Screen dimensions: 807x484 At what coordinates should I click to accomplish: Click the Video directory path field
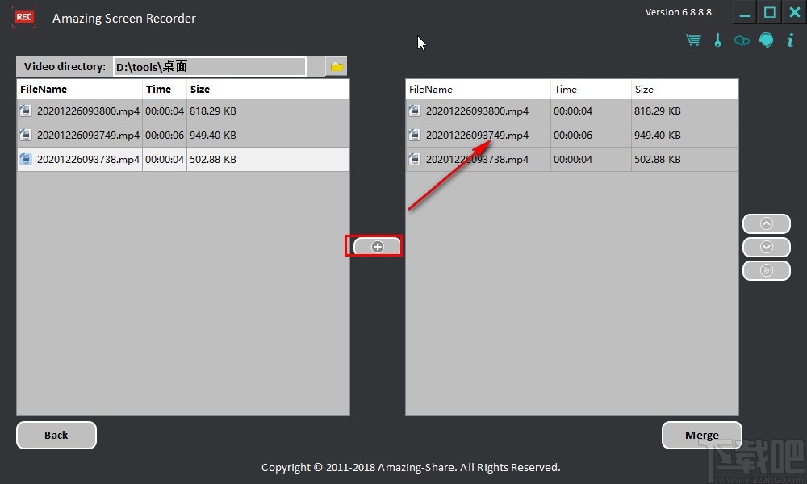pyautogui.click(x=210, y=67)
